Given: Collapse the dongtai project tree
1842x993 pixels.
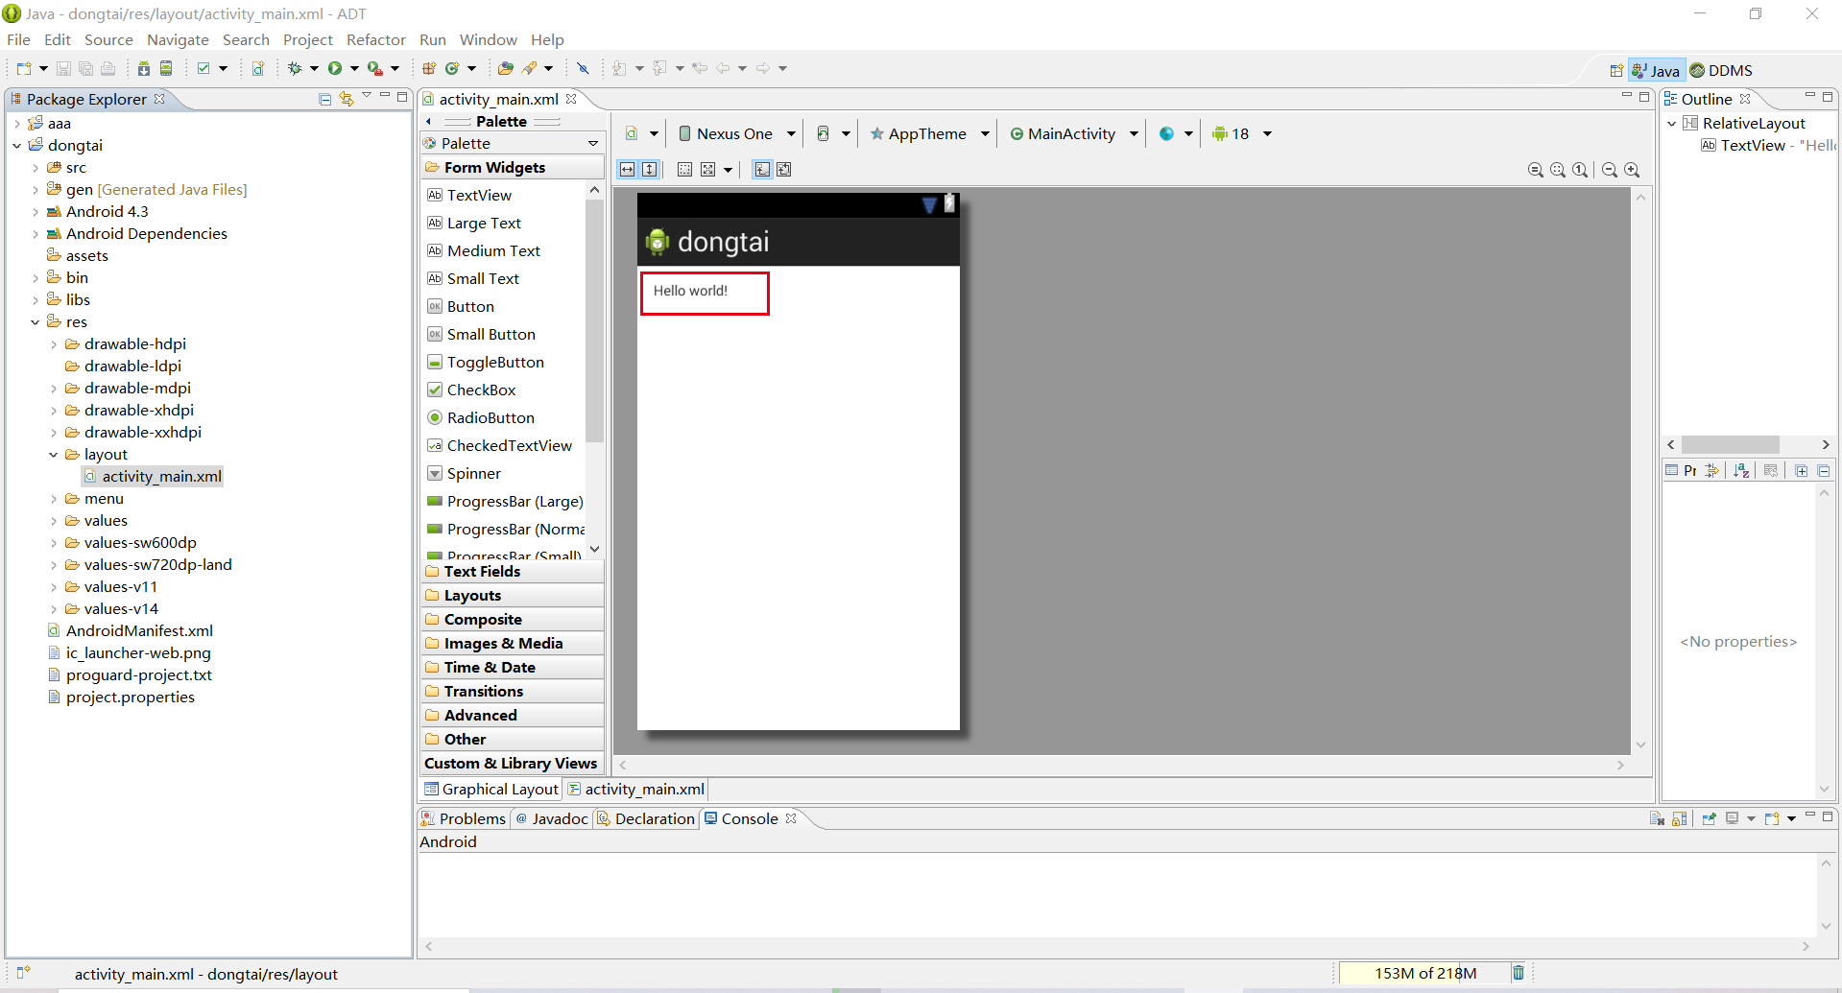Looking at the screenshot, I should 17,146.
